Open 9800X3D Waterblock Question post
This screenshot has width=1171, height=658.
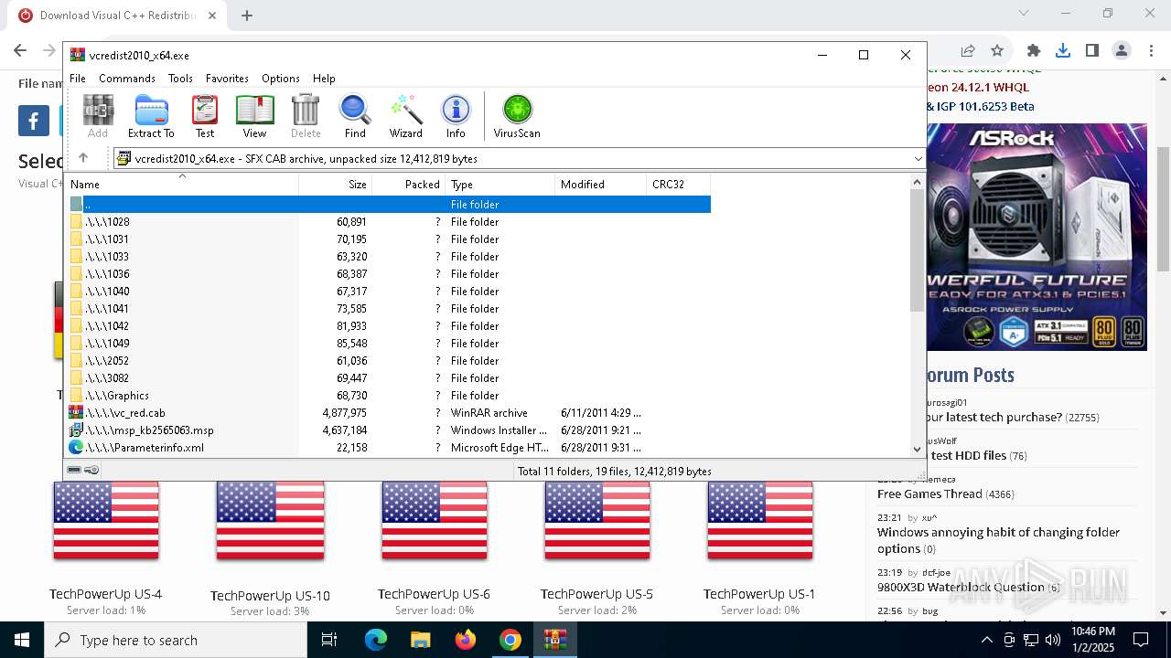pos(961,588)
